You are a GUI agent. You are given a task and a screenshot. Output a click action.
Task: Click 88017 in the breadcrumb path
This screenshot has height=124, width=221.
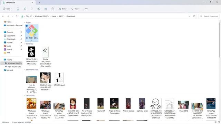(61, 16)
